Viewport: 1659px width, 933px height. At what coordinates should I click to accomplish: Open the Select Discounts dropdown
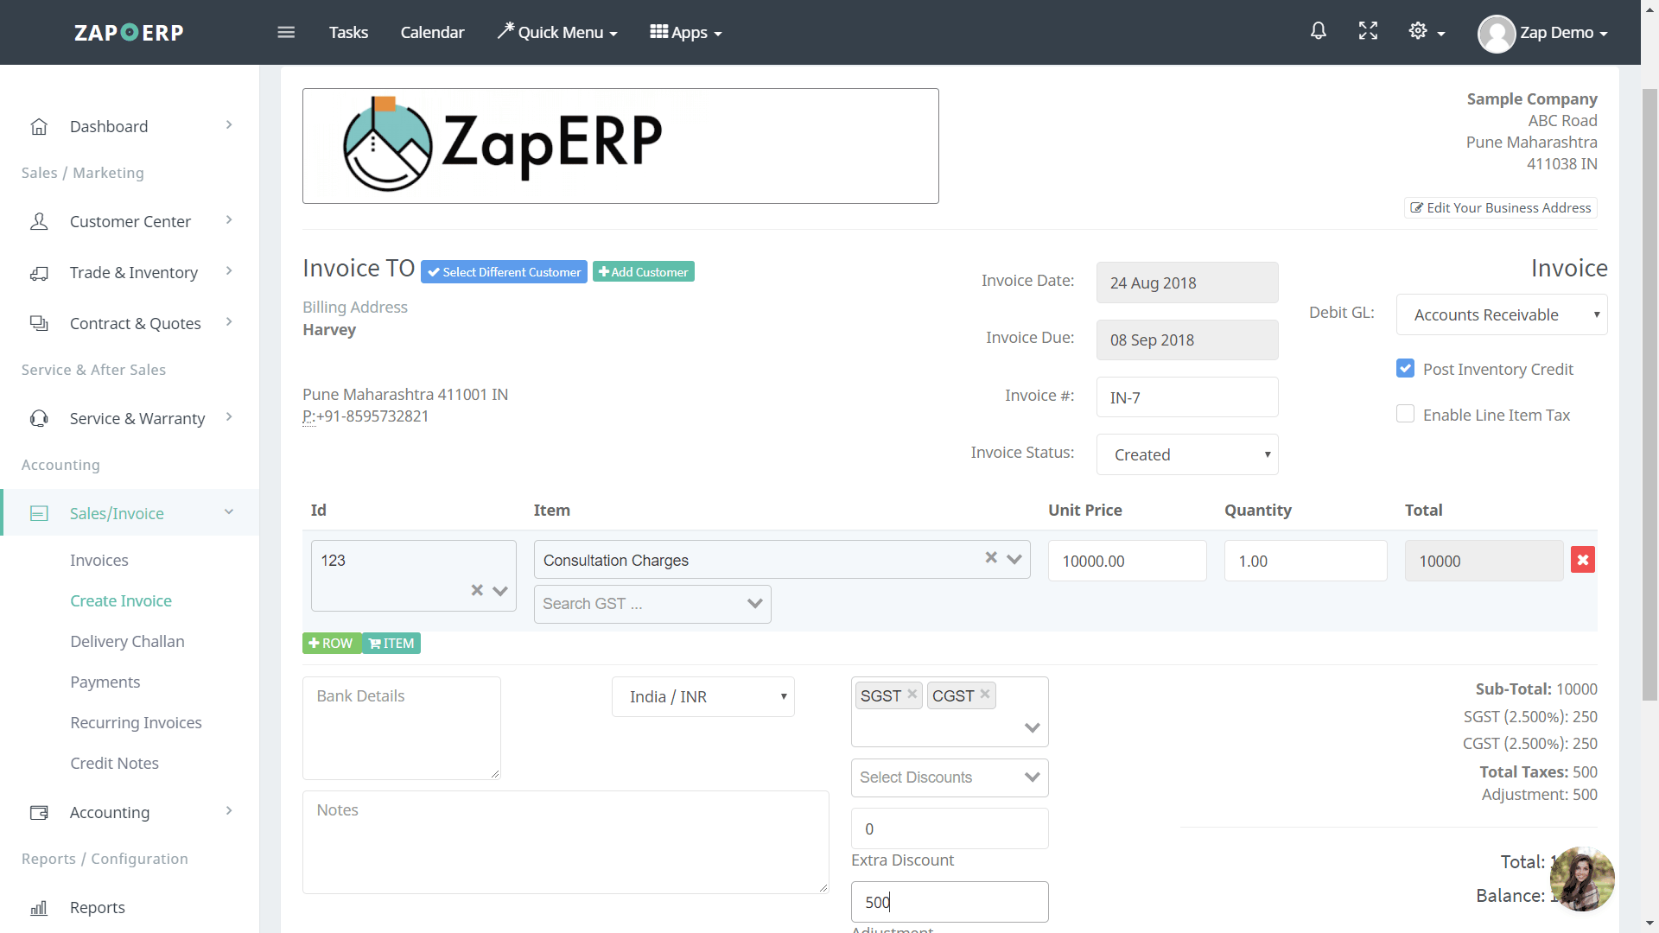tap(950, 777)
